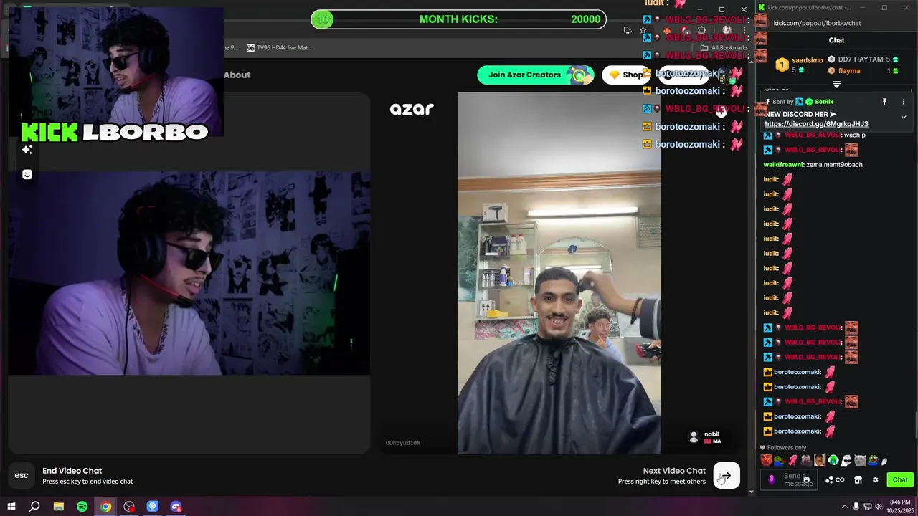Insert the pink rocket emote from quick emotes
The height and width of the screenshot is (516, 918).
[x=792, y=460]
